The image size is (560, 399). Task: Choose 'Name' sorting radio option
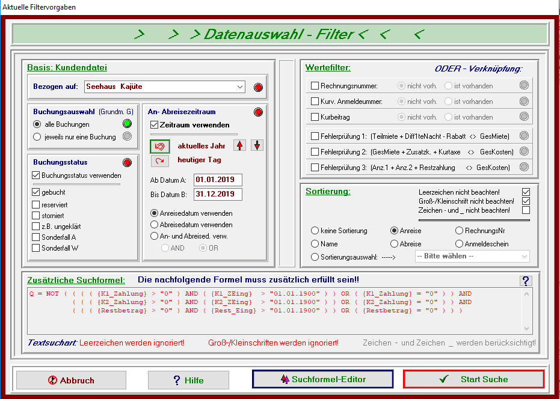point(315,244)
